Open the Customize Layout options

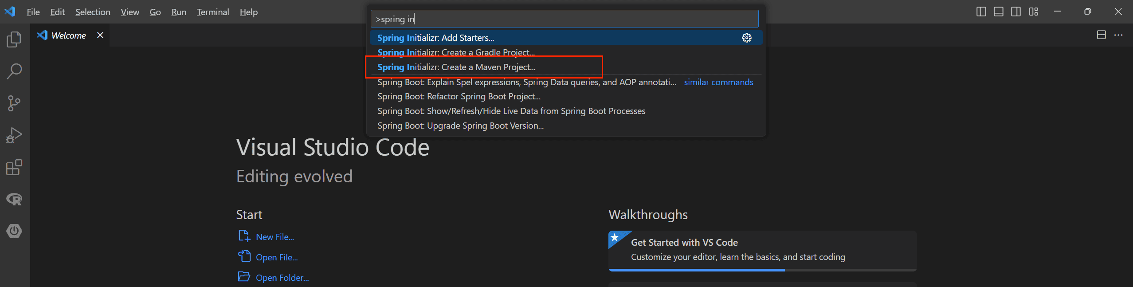(x=1033, y=12)
